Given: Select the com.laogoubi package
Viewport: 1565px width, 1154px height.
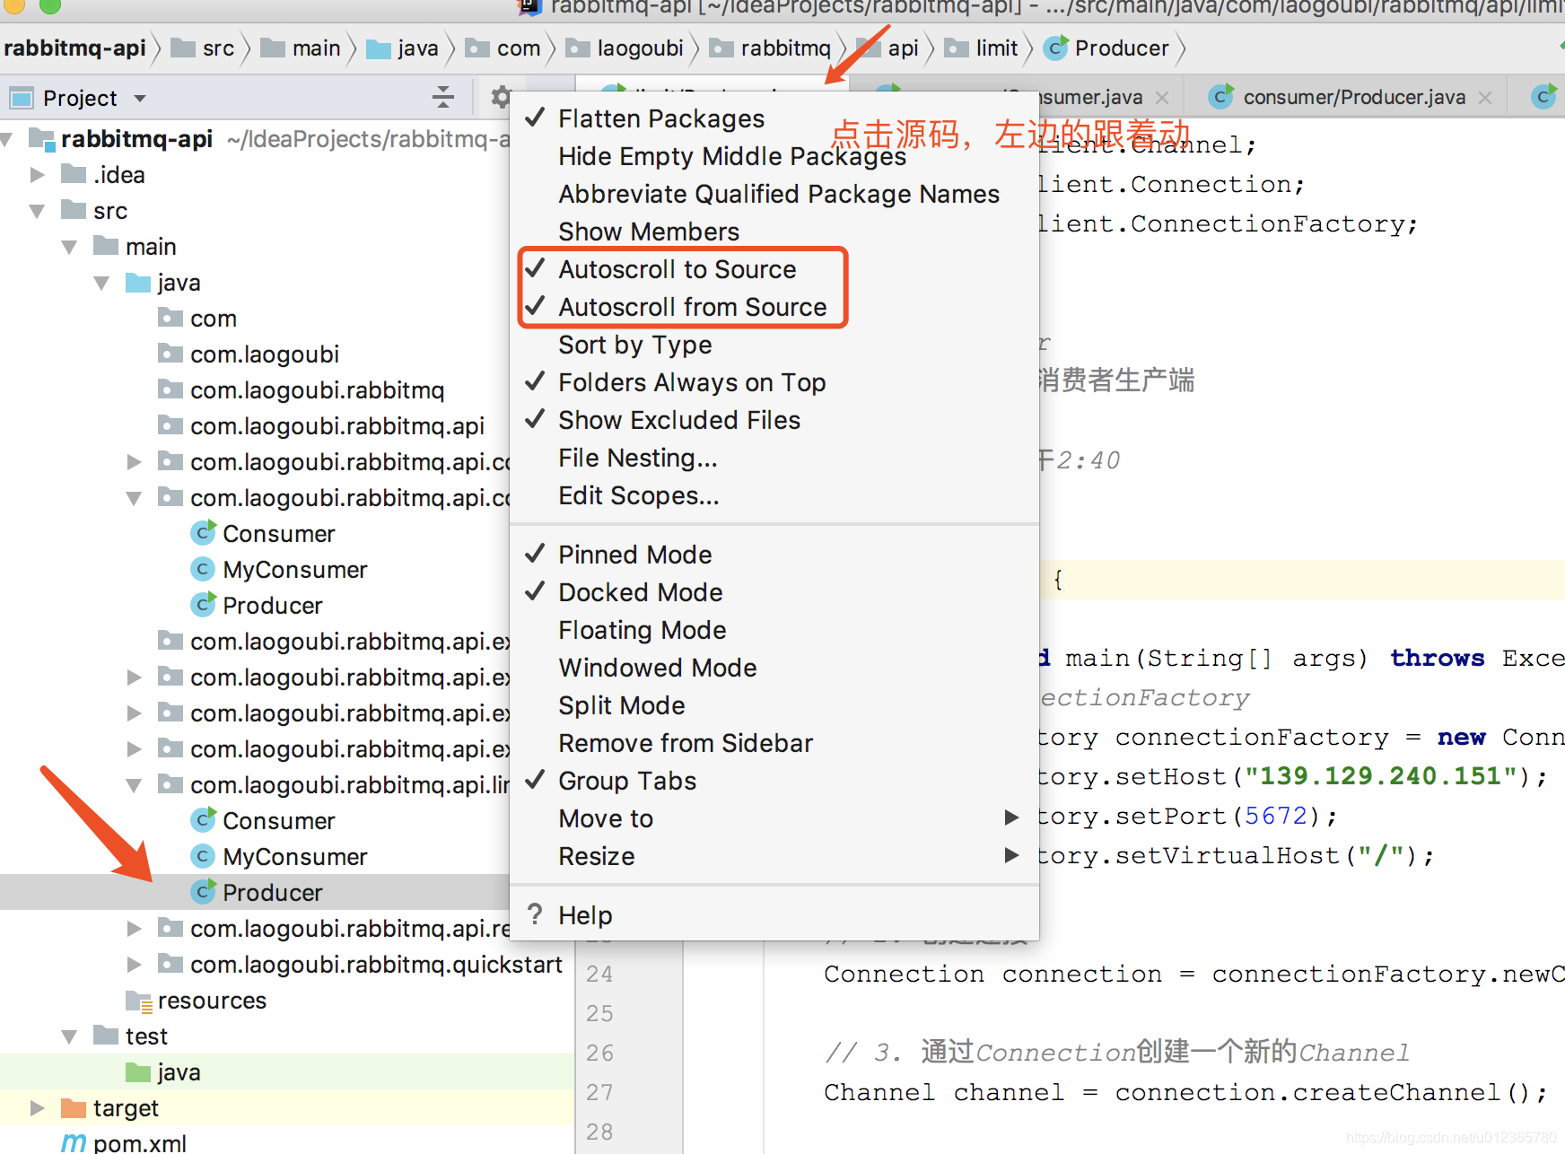Looking at the screenshot, I should (264, 354).
